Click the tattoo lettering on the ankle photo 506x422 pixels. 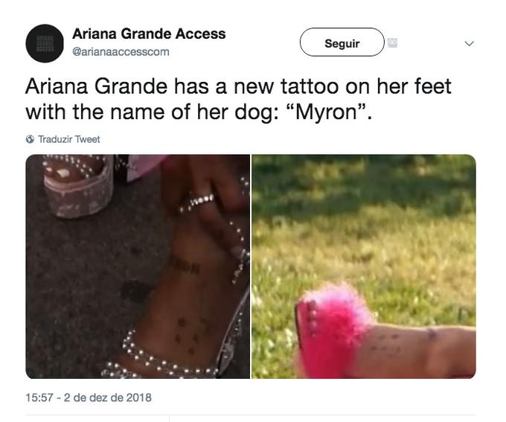click(x=186, y=266)
